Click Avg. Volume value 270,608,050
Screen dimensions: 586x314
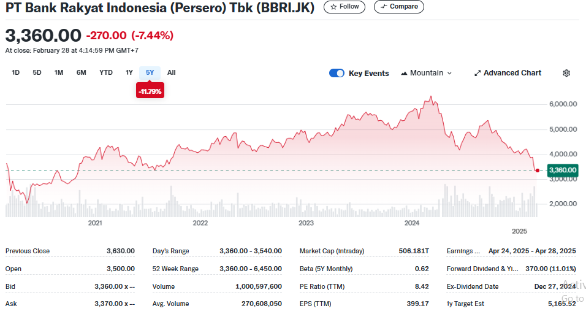coord(262,304)
